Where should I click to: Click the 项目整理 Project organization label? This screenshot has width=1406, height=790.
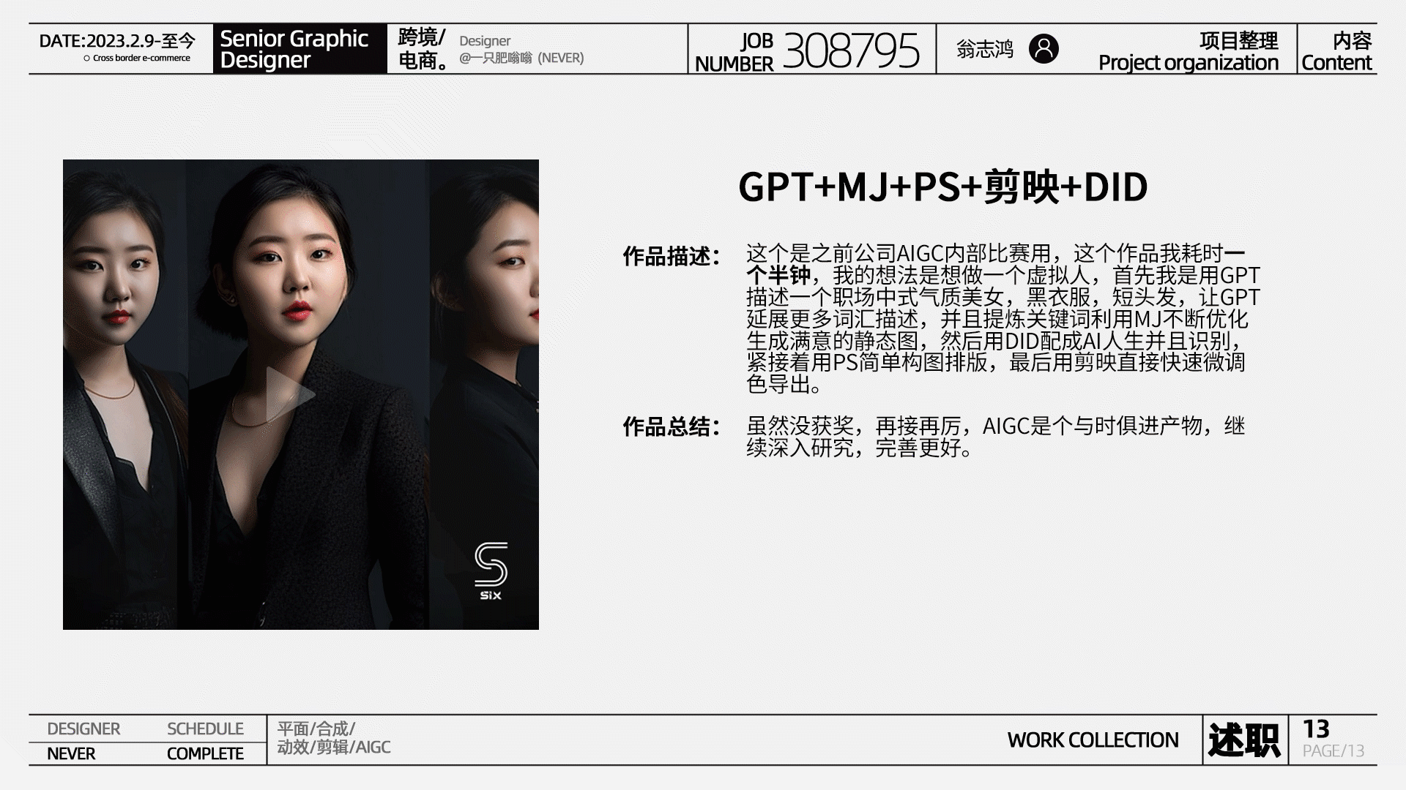click(x=1188, y=50)
